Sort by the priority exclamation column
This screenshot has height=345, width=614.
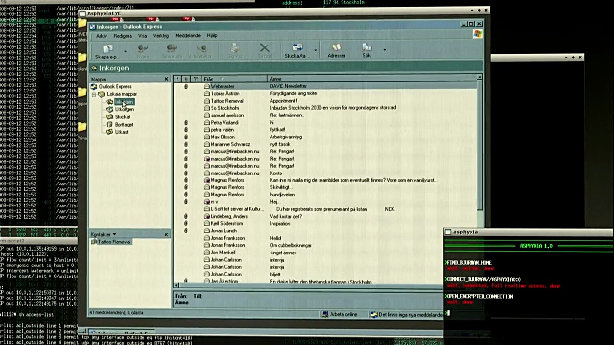[x=177, y=79]
